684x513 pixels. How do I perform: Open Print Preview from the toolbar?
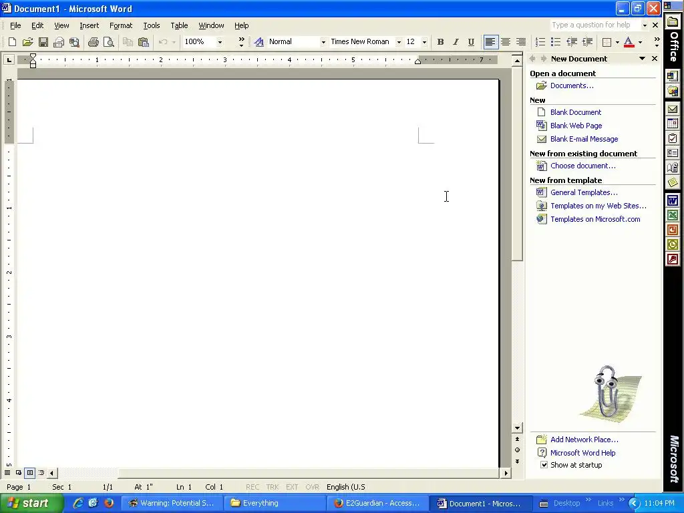coord(109,42)
